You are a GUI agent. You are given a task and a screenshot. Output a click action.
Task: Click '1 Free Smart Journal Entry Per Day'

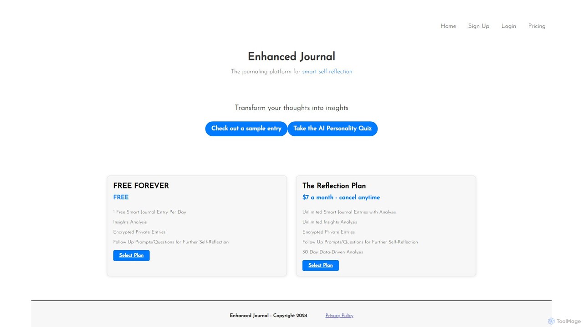coord(149,212)
